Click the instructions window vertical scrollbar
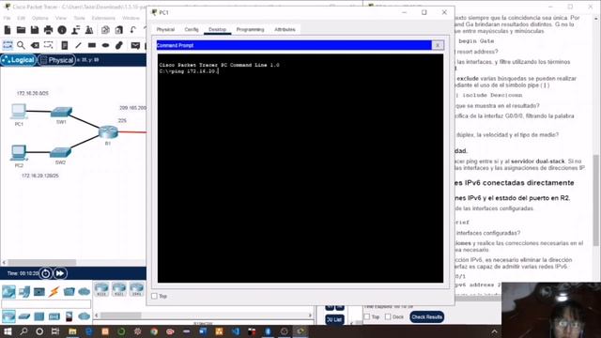Image resolution: width=601 pixels, height=338 pixels. click(595, 200)
